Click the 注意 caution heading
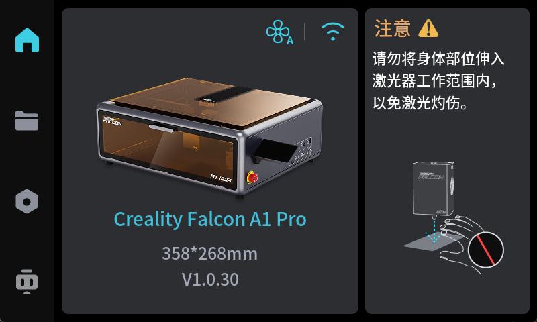 tap(393, 28)
